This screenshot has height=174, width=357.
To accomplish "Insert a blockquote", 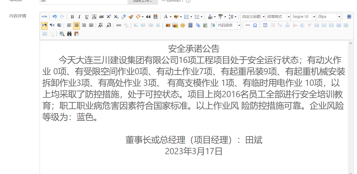I will [x=148, y=17].
